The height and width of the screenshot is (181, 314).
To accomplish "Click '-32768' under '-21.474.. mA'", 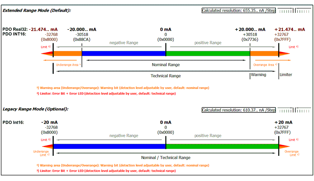I will 51,34.
